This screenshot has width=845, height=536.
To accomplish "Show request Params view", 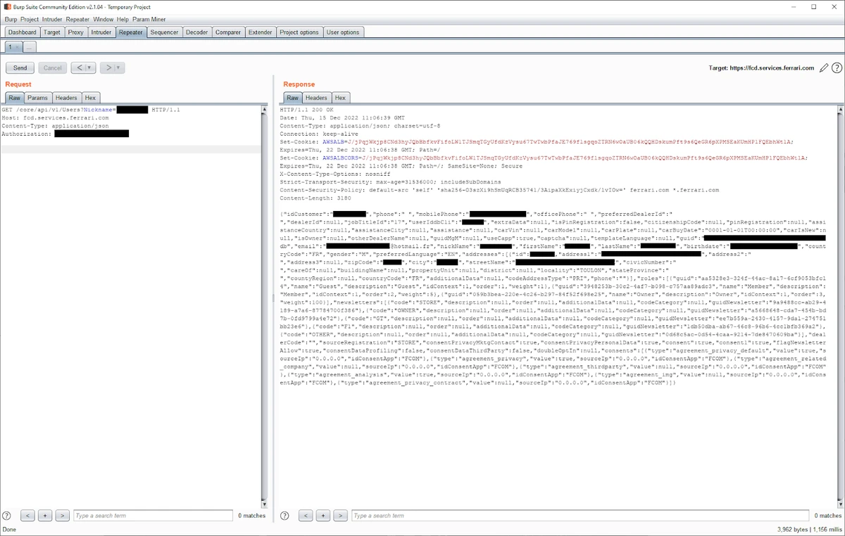I will [38, 98].
